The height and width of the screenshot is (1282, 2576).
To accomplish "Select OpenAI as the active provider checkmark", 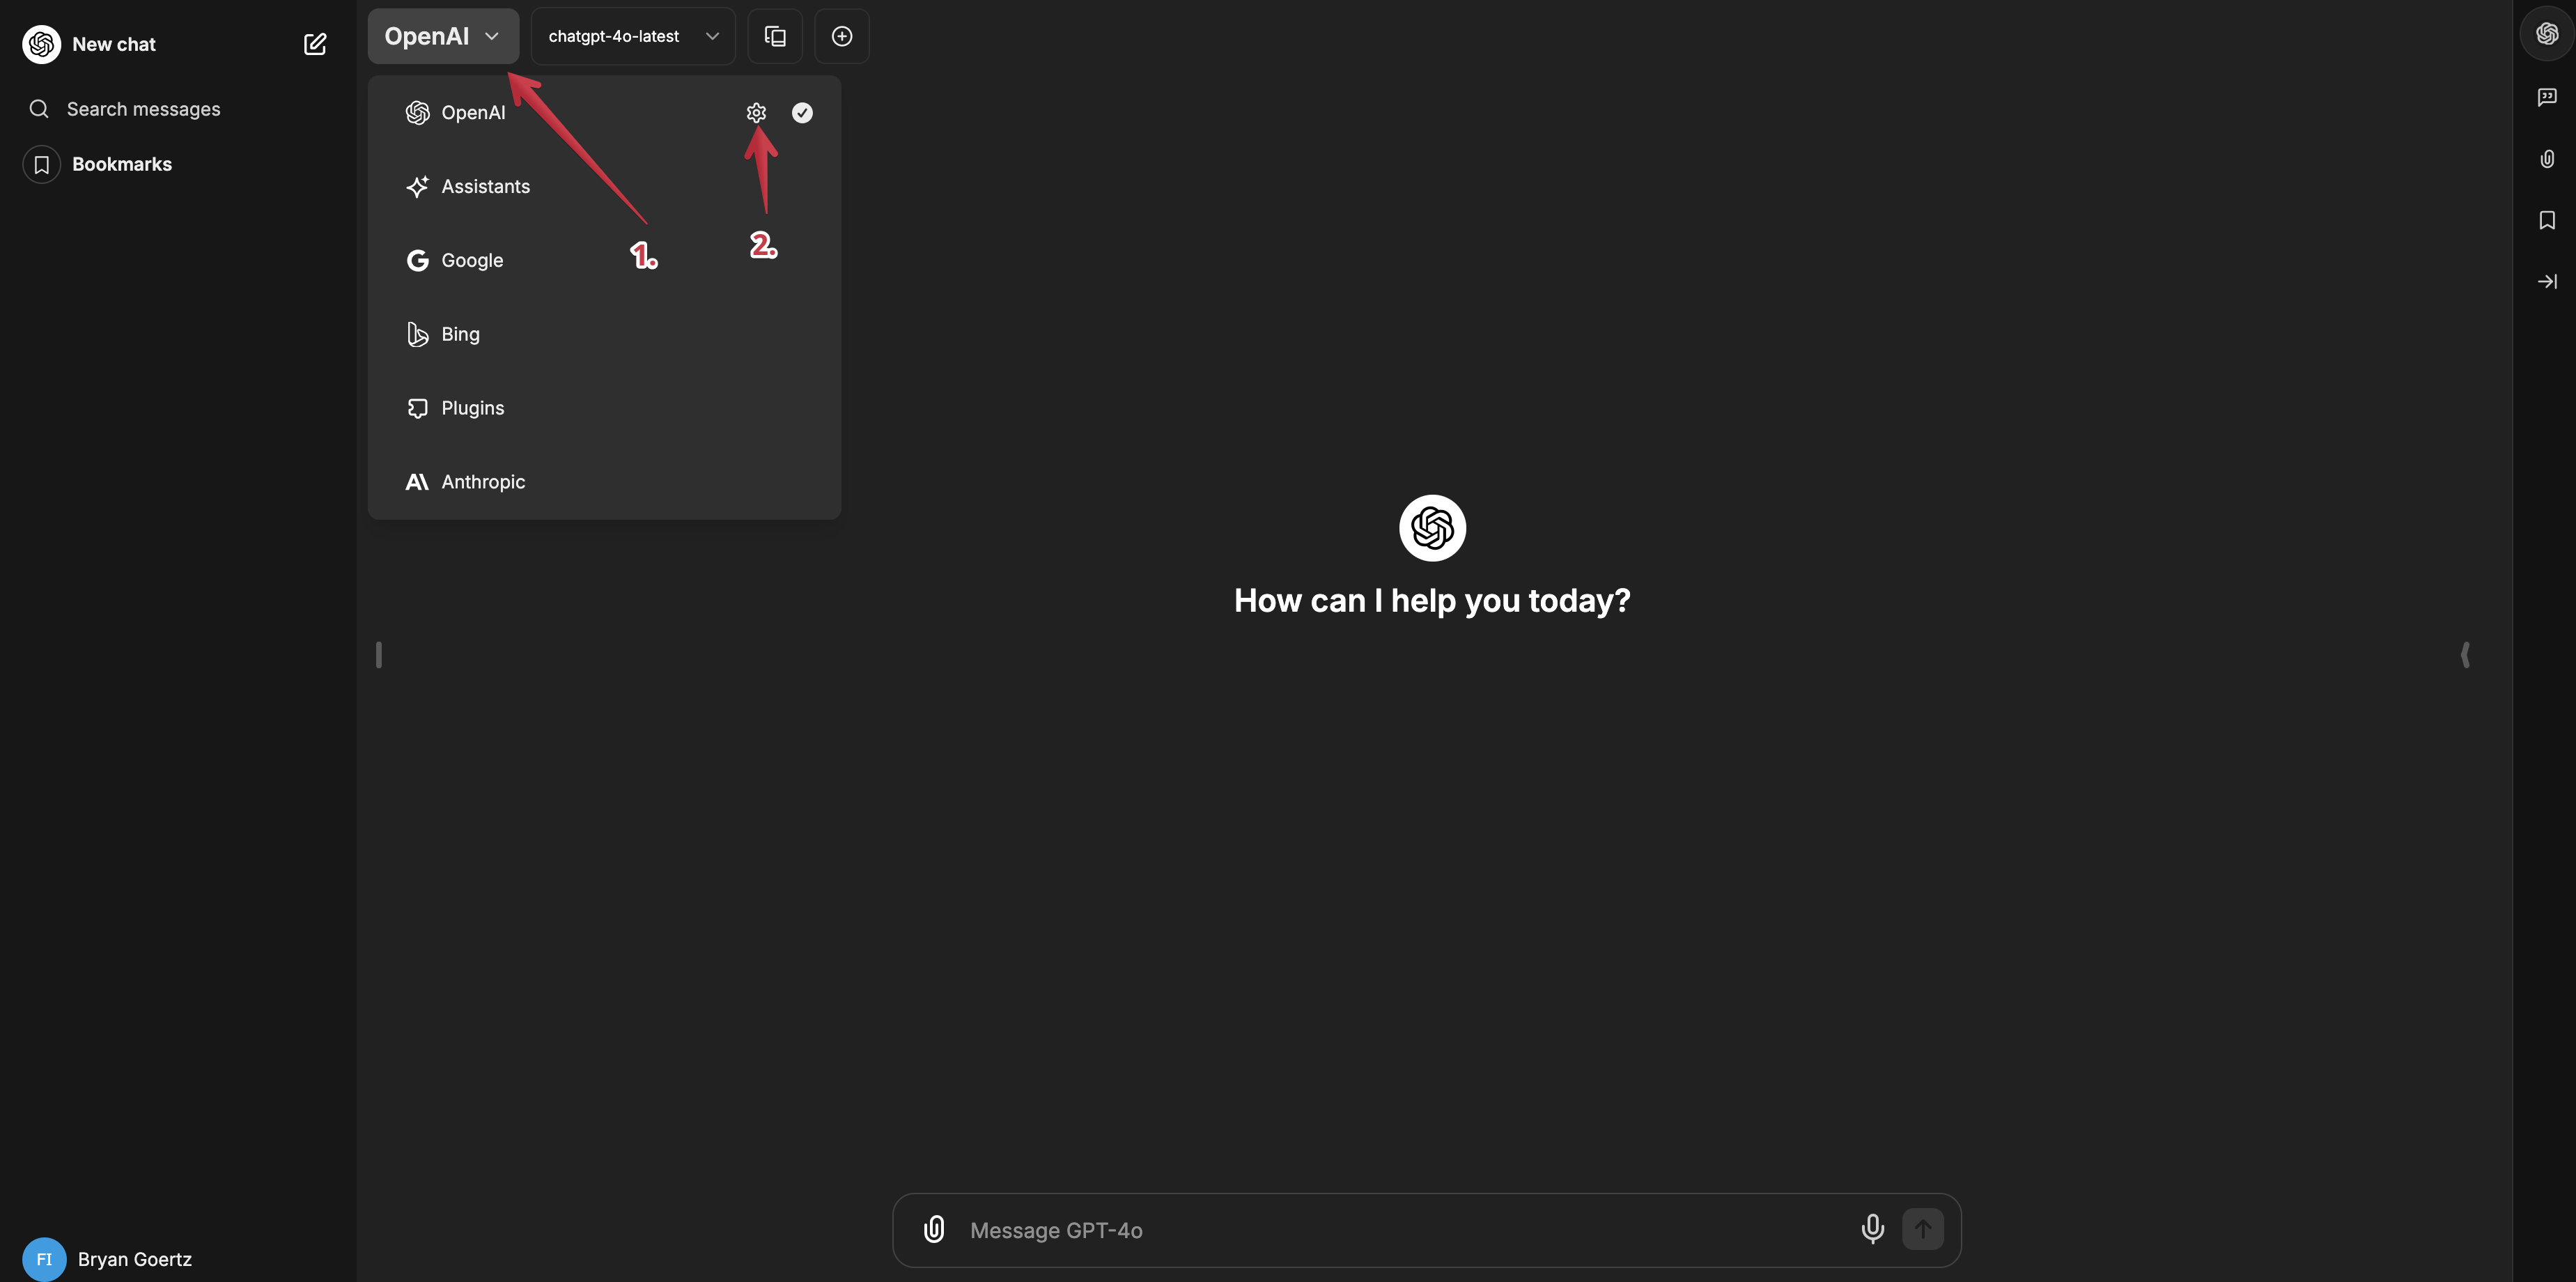I will (802, 112).
